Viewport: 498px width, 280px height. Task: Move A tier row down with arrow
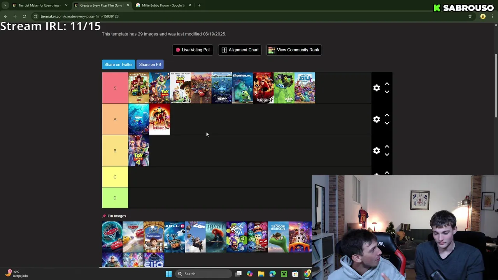(x=387, y=123)
